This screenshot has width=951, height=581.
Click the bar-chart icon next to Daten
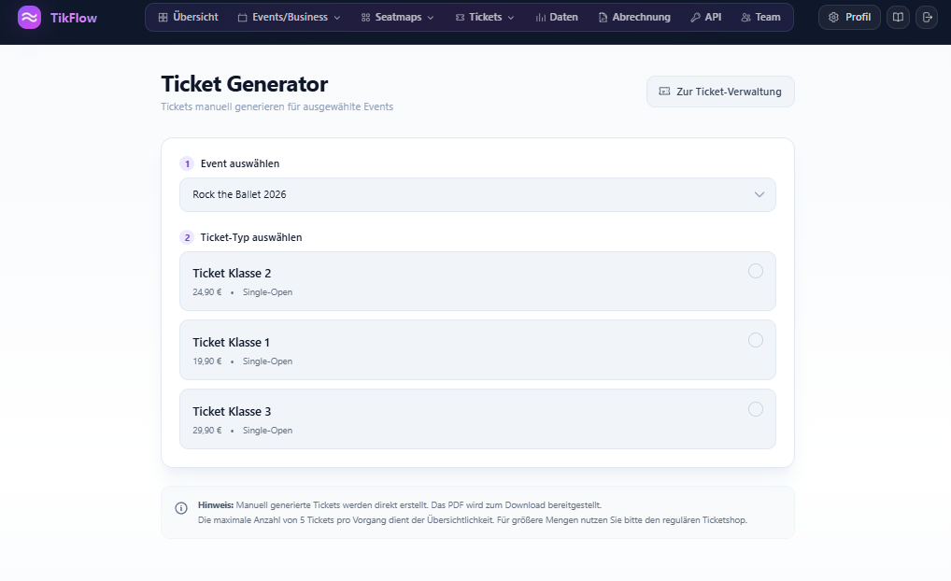[x=543, y=17]
